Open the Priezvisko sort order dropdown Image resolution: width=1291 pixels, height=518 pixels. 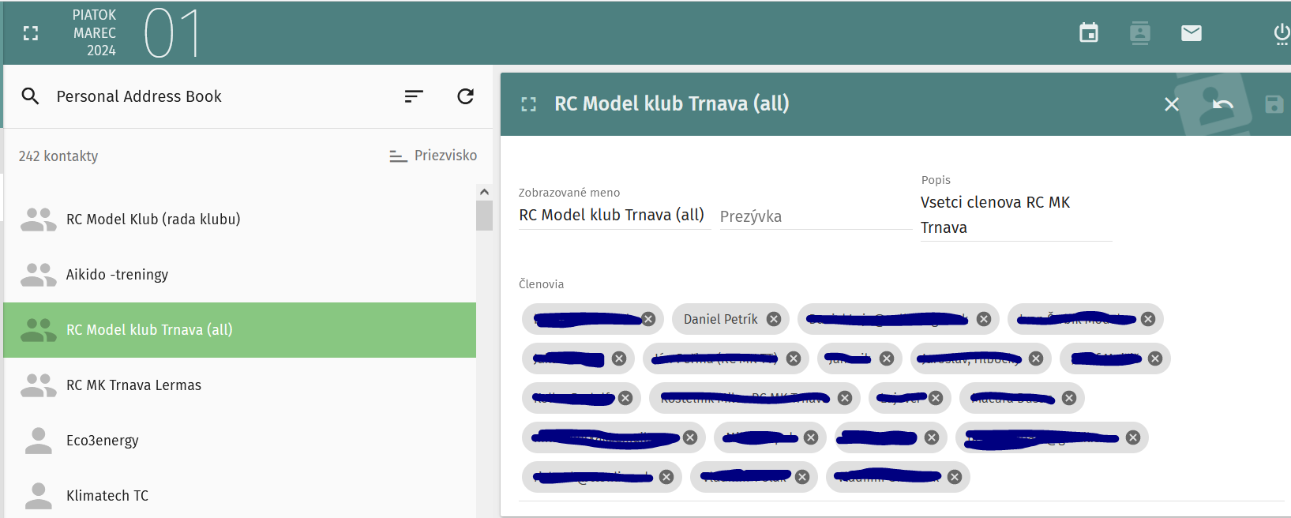coord(433,156)
